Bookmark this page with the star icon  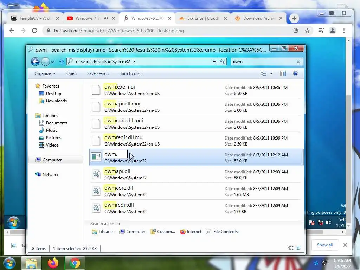point(307,31)
